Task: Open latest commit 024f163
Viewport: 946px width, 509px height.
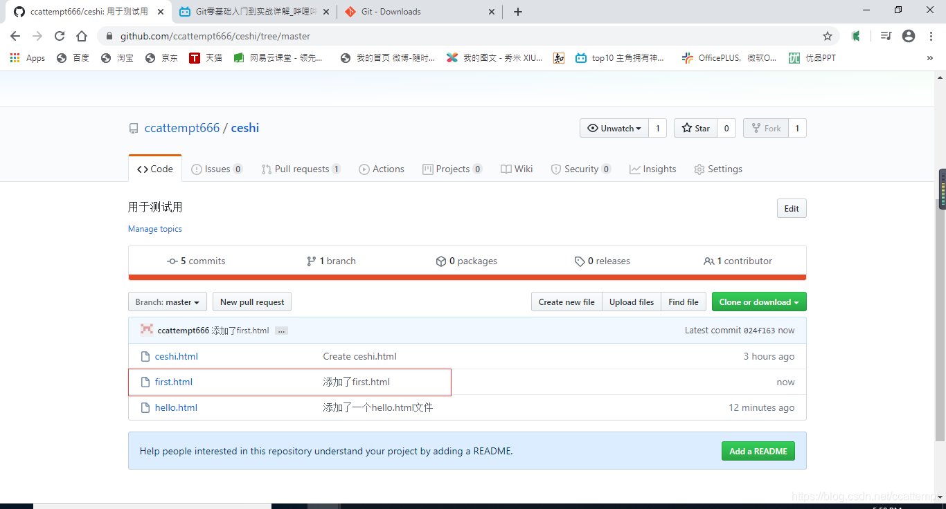Action: (759, 331)
